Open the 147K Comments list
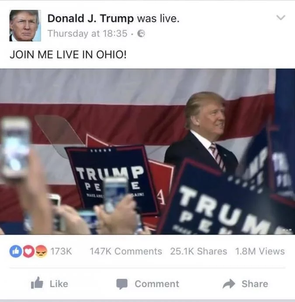Screen dimensions: 295x302 pyautogui.click(x=126, y=251)
